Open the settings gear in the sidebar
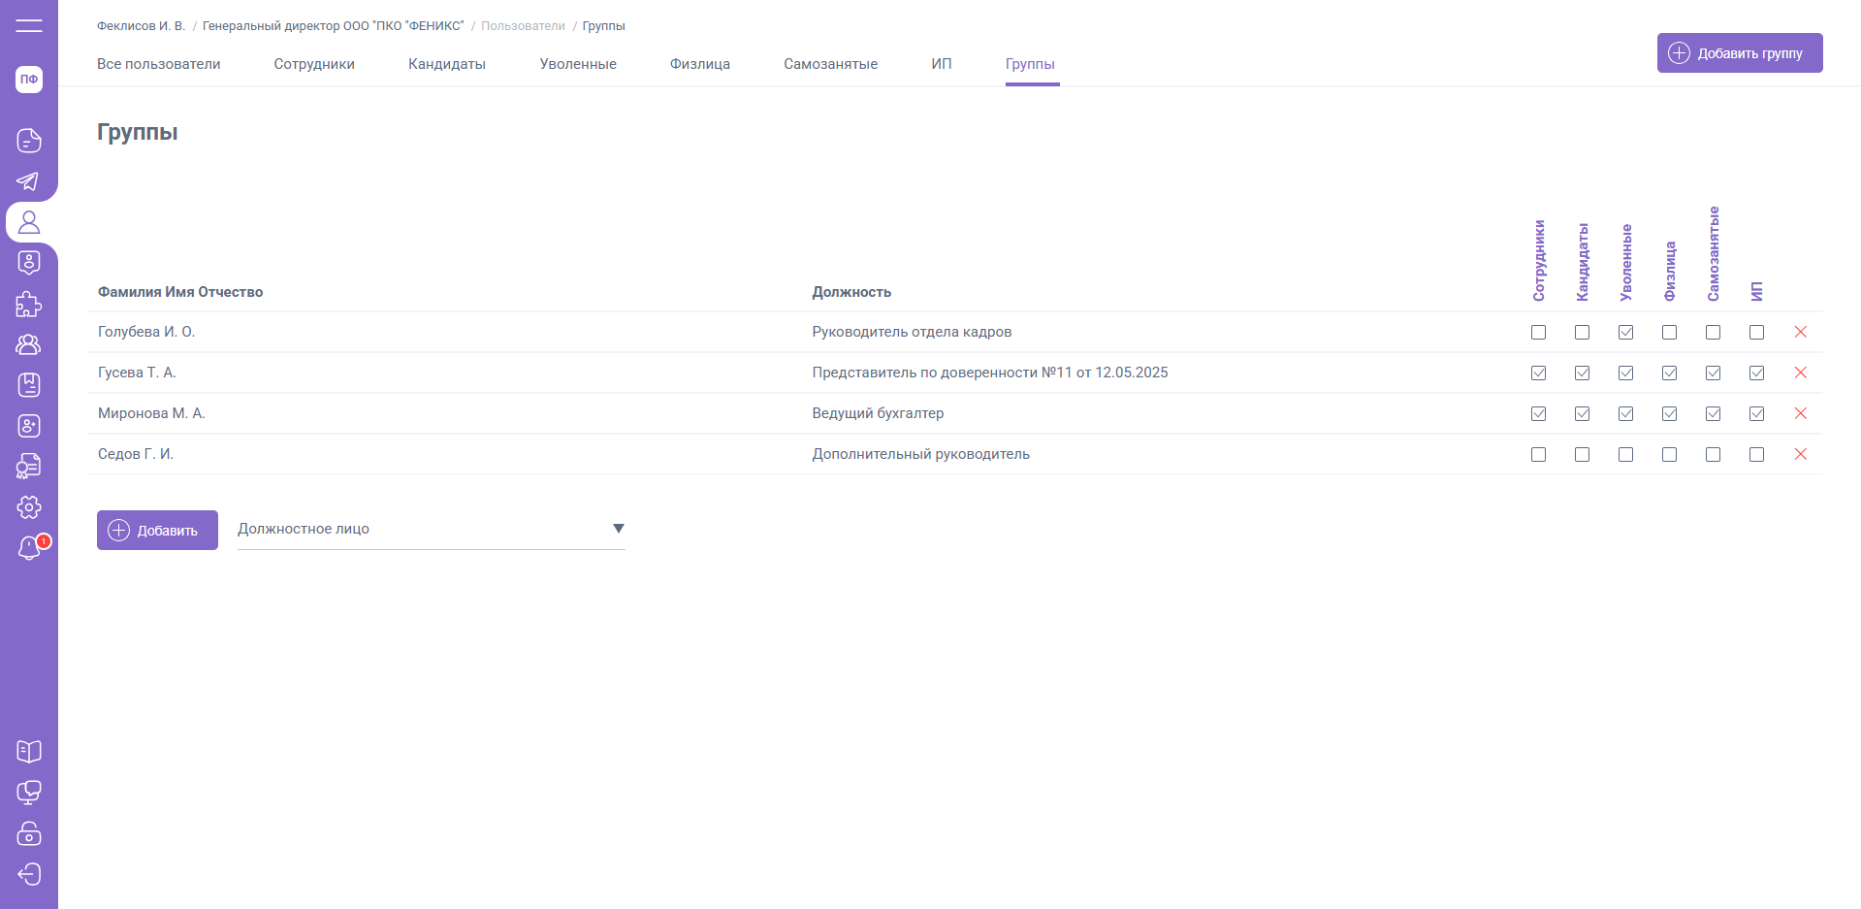Screen dimensions: 1861x909 click(29, 507)
